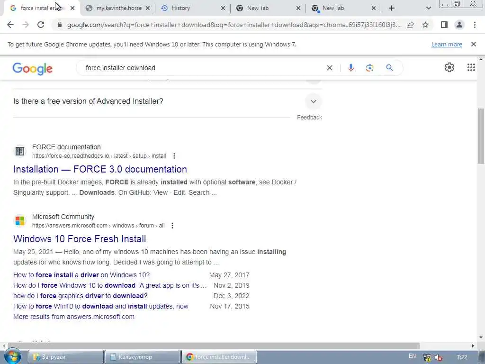
Task: Open more options for Microsoft Community result
Action: coord(172,226)
